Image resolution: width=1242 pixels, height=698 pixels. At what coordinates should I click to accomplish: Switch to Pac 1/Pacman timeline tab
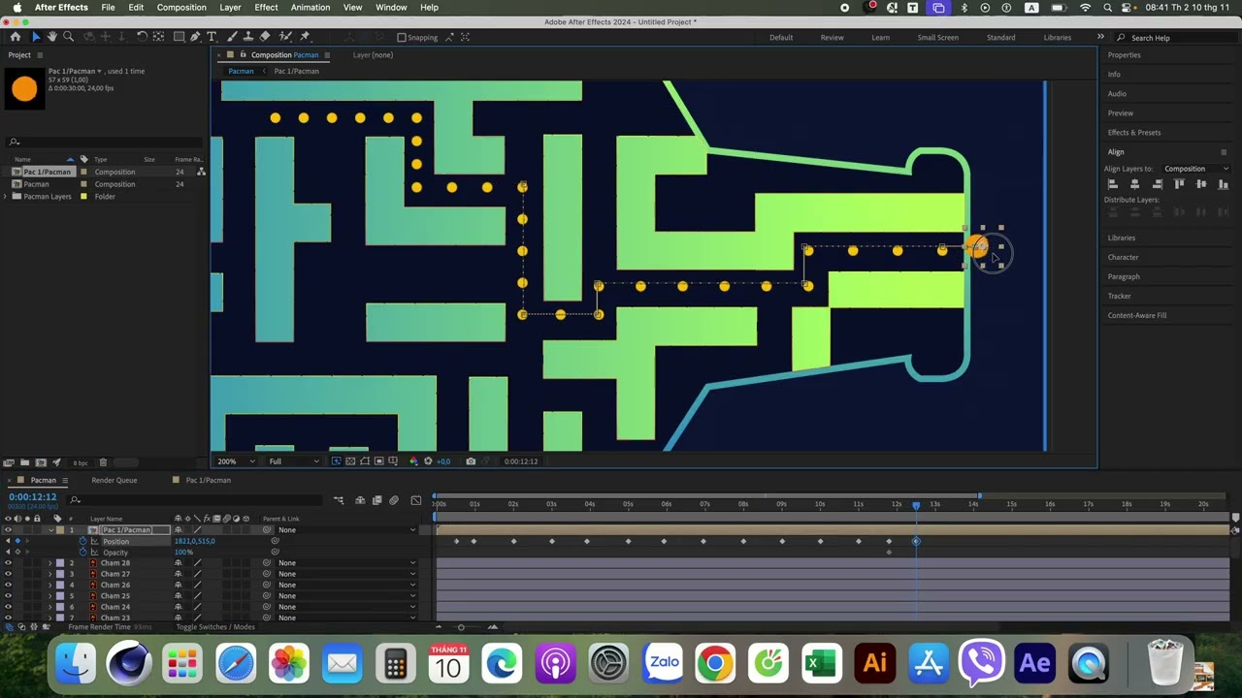[209, 480]
